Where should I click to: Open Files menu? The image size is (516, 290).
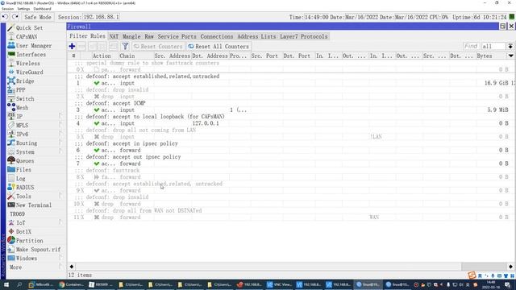click(x=23, y=170)
